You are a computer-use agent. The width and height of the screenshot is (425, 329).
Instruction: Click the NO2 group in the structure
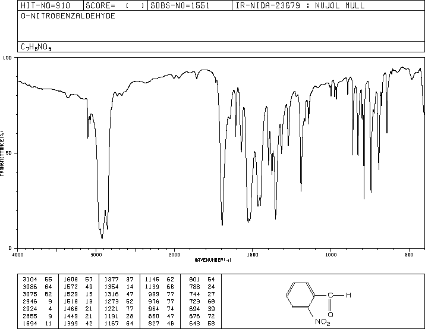pyautogui.click(x=323, y=322)
